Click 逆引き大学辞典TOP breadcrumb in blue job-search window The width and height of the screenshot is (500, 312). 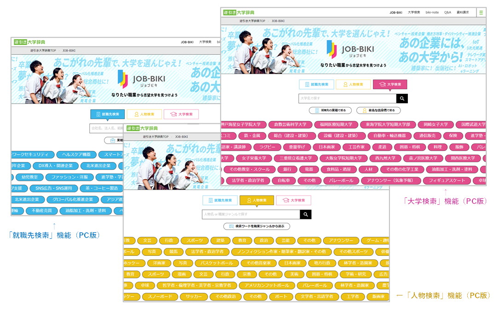point(43,51)
